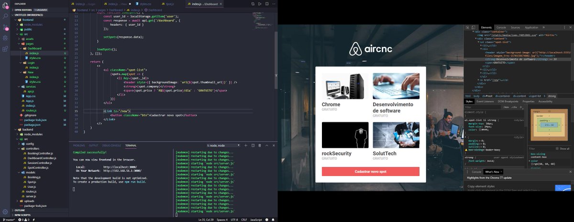Open the Extensions view icon
574x222 pixels.
(5, 48)
